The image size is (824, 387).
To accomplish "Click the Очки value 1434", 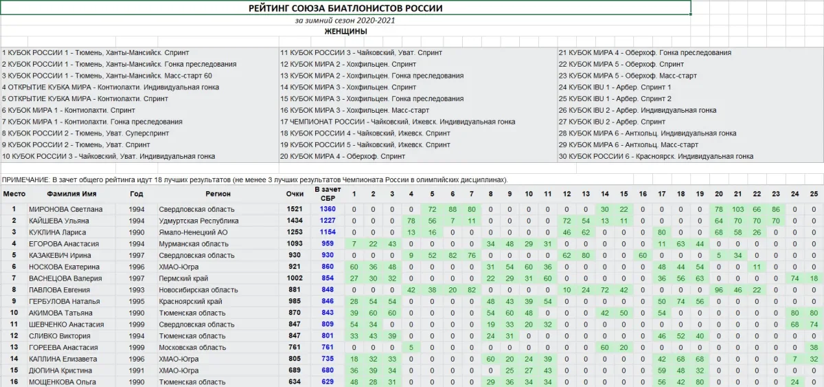I will (295, 221).
